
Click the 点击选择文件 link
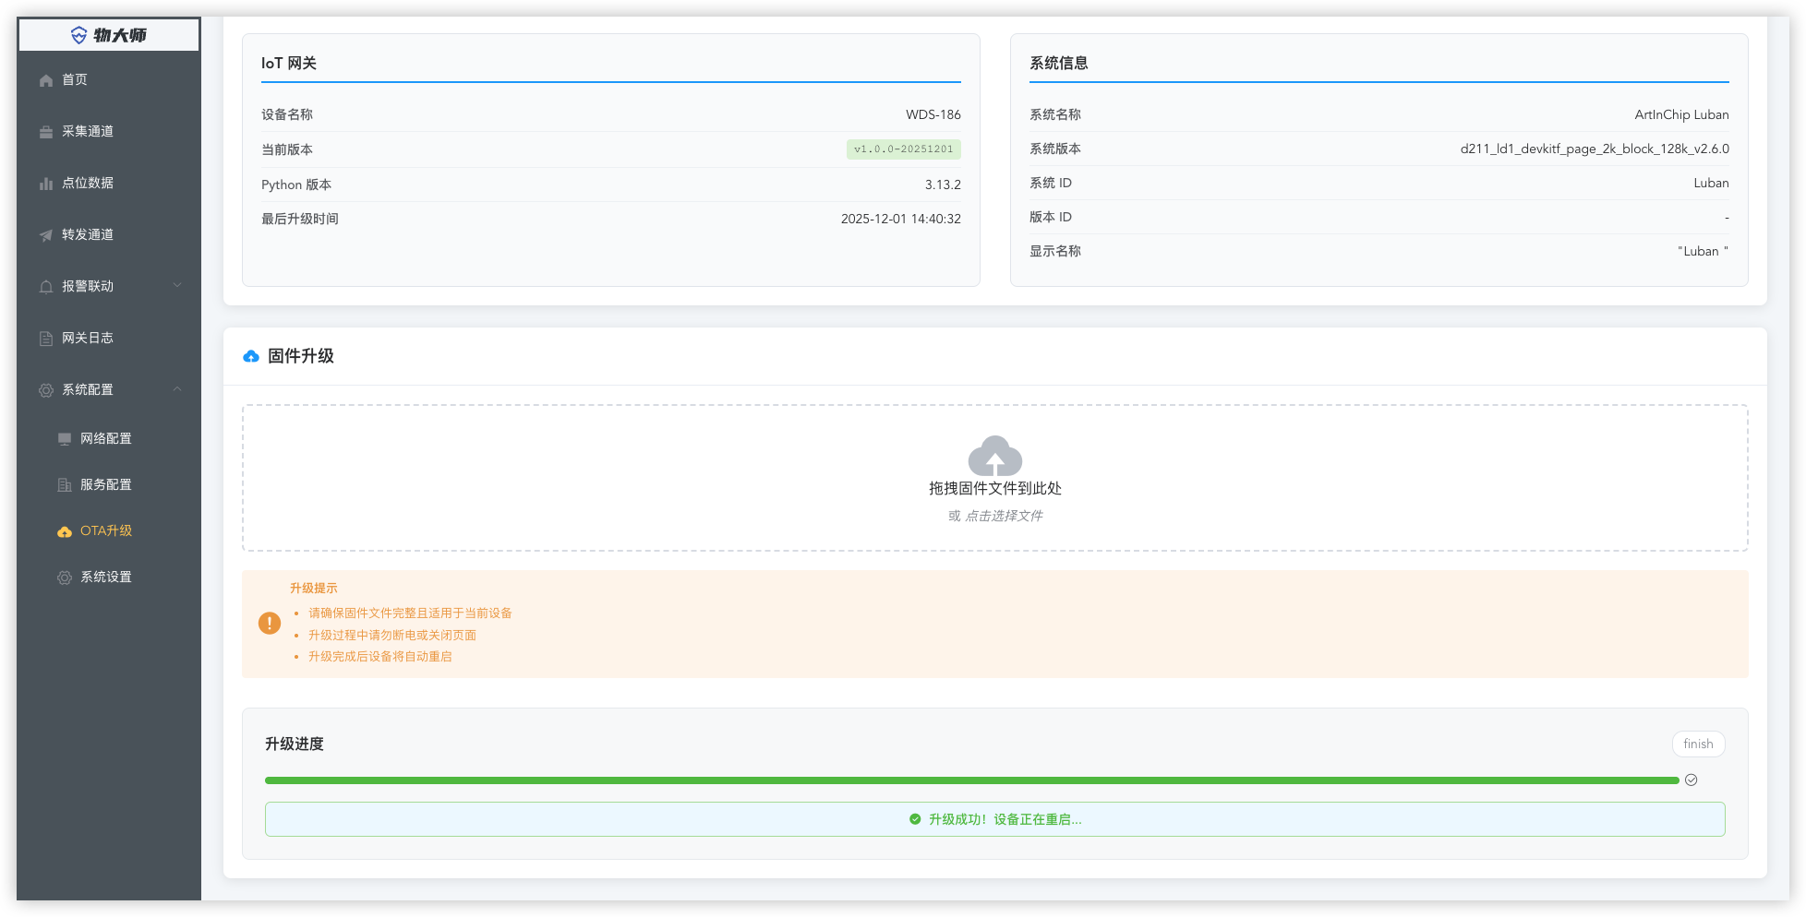(x=1004, y=516)
